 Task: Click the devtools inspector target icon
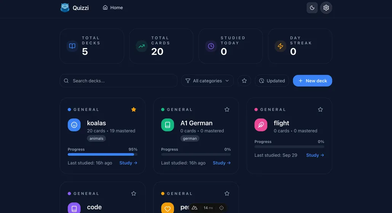221,208
